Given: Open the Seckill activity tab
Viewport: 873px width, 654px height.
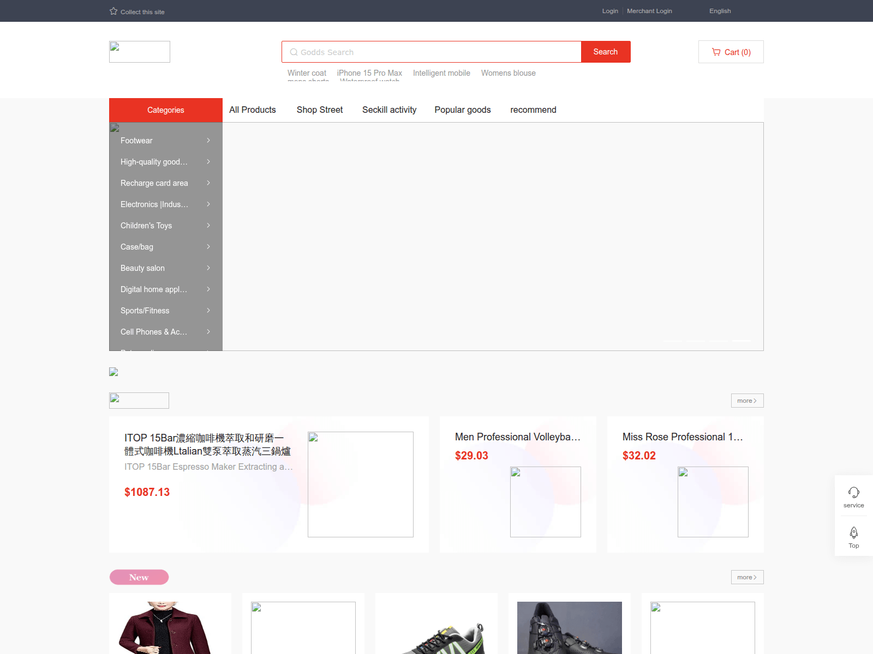Looking at the screenshot, I should [389, 110].
